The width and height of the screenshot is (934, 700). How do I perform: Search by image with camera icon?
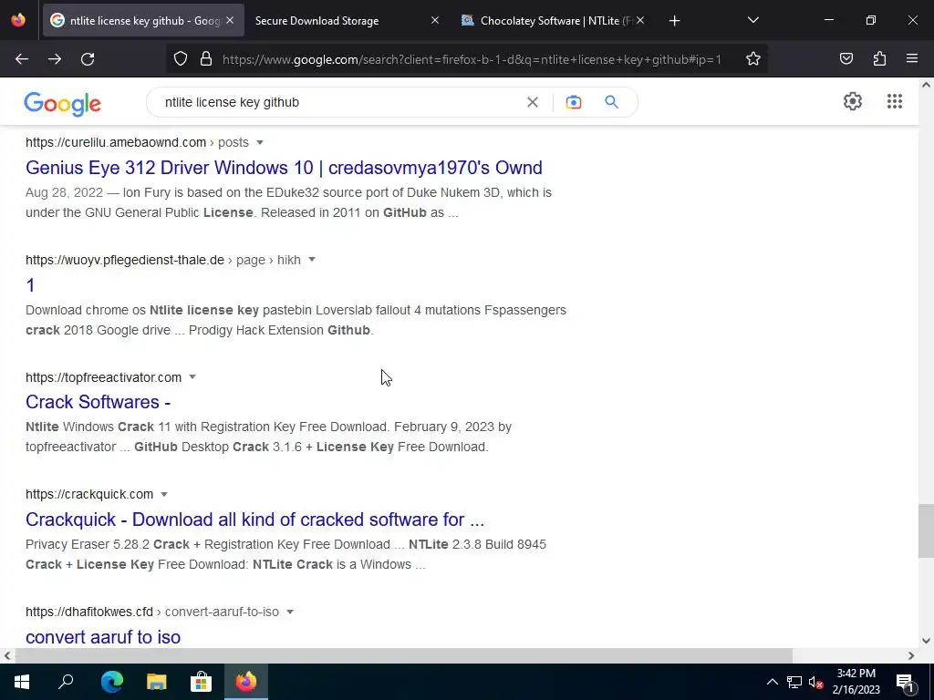point(574,102)
